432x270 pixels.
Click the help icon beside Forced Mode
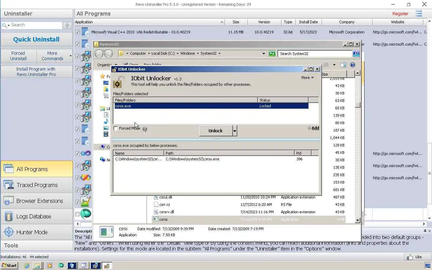click(x=145, y=129)
